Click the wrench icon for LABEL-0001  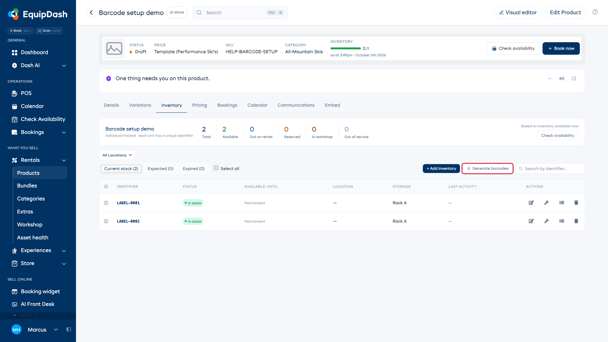point(547,203)
